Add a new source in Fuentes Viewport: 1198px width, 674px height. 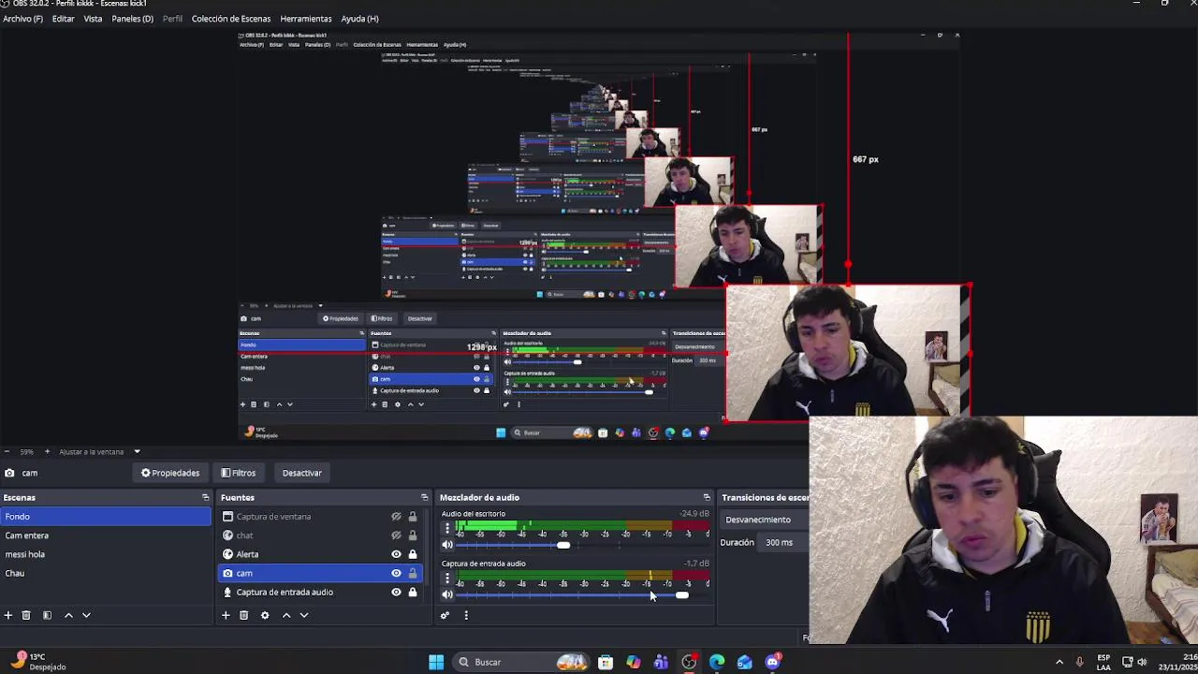tap(226, 615)
